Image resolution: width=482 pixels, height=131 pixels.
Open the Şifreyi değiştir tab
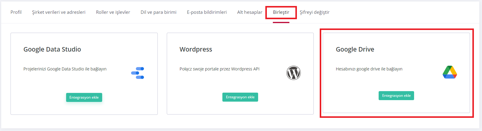[x=315, y=12]
